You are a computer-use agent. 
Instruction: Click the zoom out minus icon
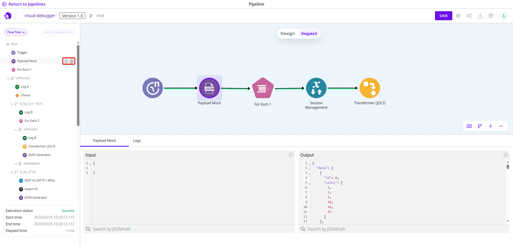point(501,126)
